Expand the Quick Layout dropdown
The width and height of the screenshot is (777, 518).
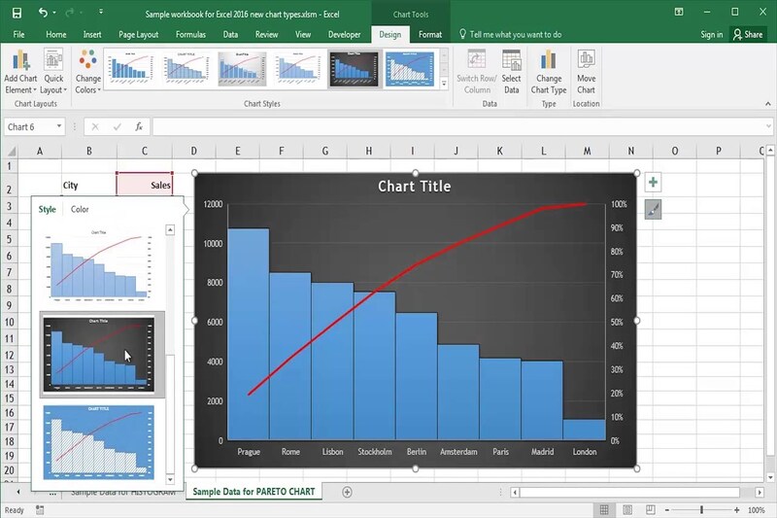point(53,71)
